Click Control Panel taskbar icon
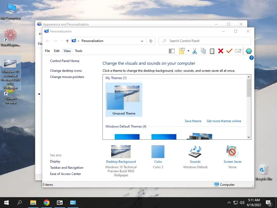This screenshot has width=277, height=208. point(73,203)
